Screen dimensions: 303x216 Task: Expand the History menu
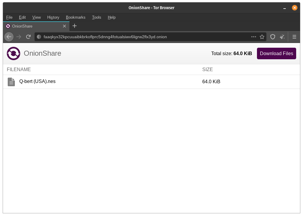click(x=53, y=17)
